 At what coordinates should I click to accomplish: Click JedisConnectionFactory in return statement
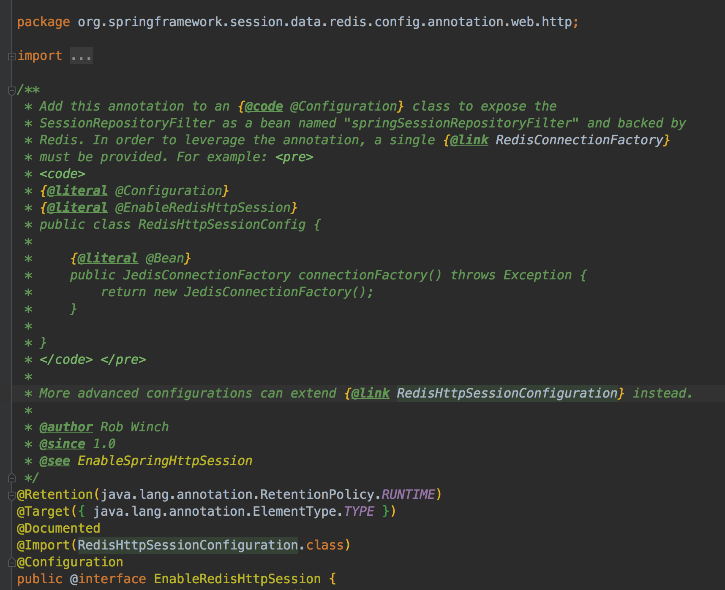(x=267, y=292)
